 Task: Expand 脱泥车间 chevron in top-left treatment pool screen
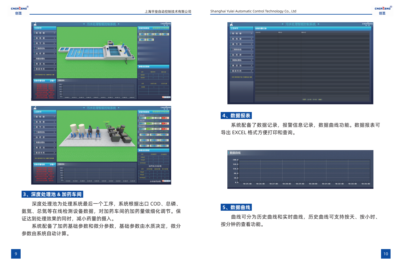point(54,69)
